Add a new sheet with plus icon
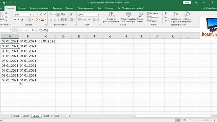Screen dimensions: 217x122 68,116
